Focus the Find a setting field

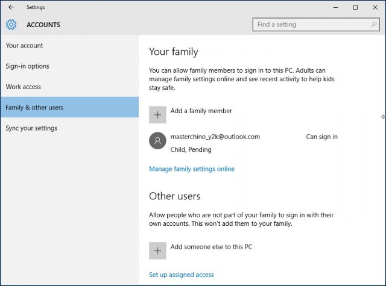(316, 24)
